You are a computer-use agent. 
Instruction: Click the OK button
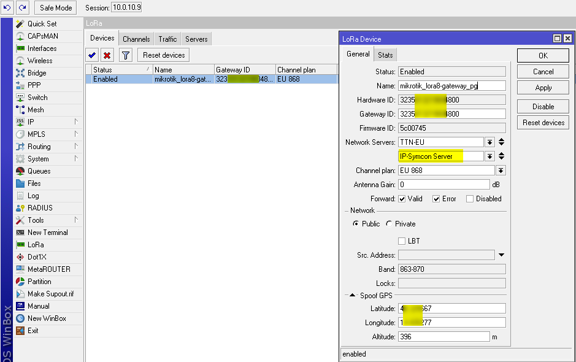point(543,55)
